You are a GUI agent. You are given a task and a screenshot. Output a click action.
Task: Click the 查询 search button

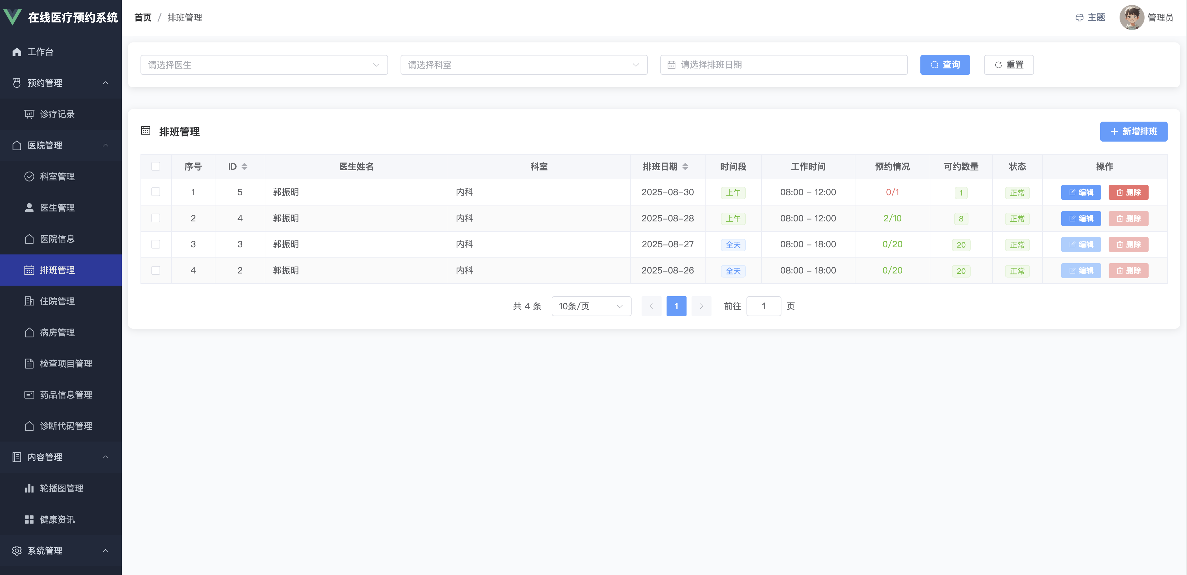point(945,65)
